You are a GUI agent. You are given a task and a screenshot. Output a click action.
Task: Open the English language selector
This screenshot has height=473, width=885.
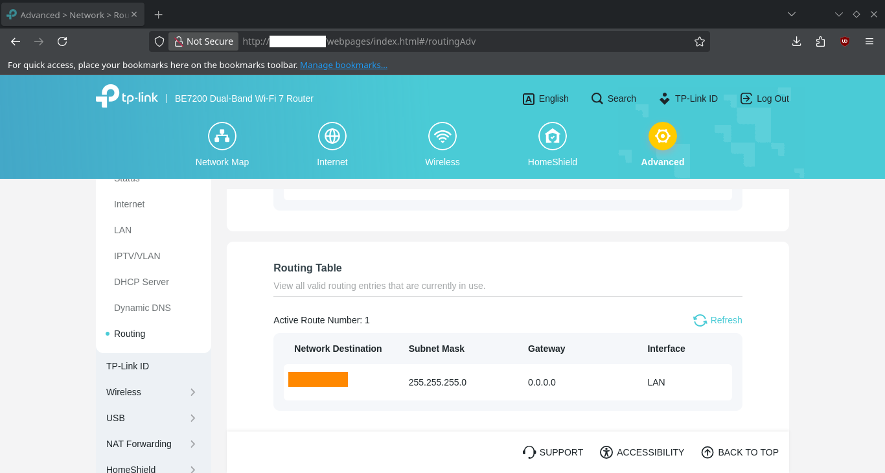[546, 98]
